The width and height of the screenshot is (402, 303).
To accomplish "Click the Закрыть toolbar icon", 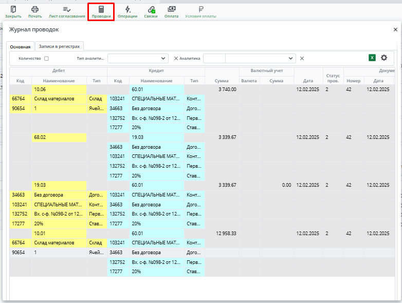I will pyautogui.click(x=13, y=10).
